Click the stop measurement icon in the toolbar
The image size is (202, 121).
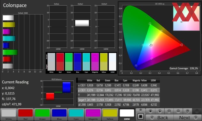(150, 111)
